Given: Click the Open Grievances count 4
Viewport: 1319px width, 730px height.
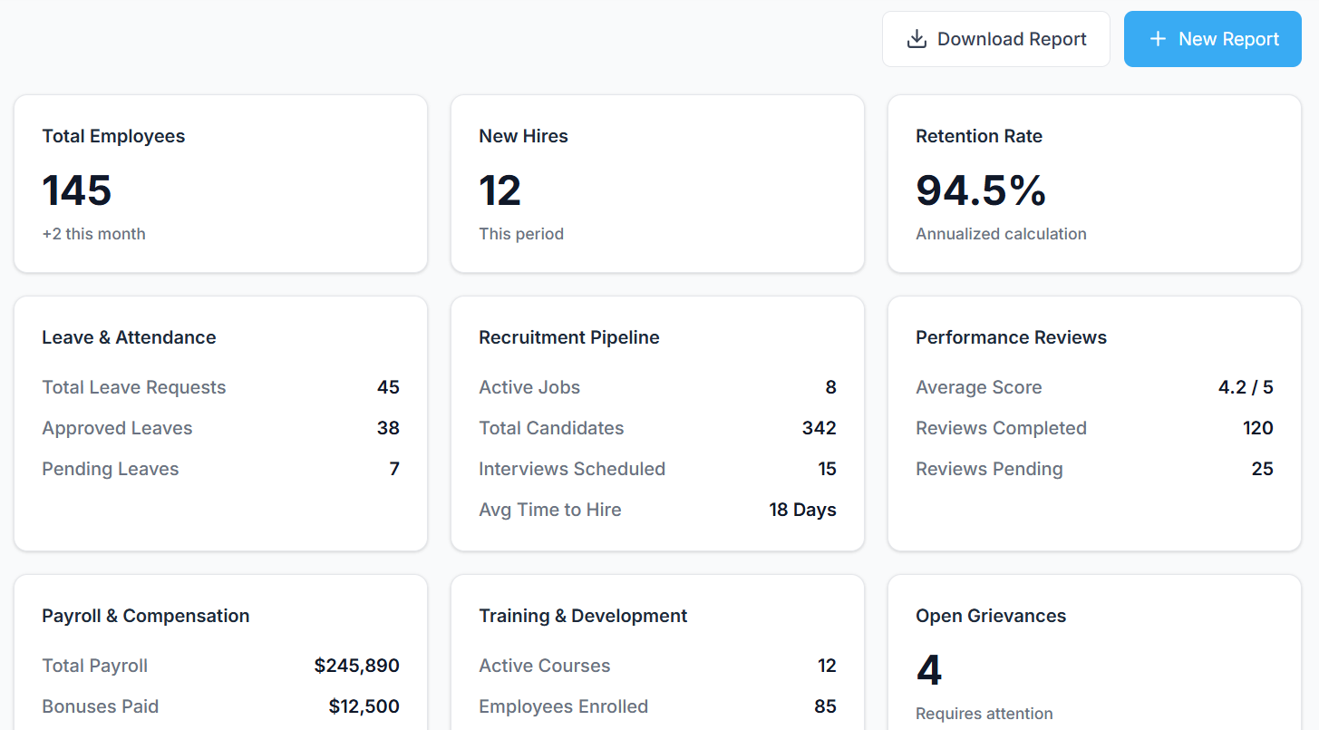Looking at the screenshot, I should pos(929,670).
